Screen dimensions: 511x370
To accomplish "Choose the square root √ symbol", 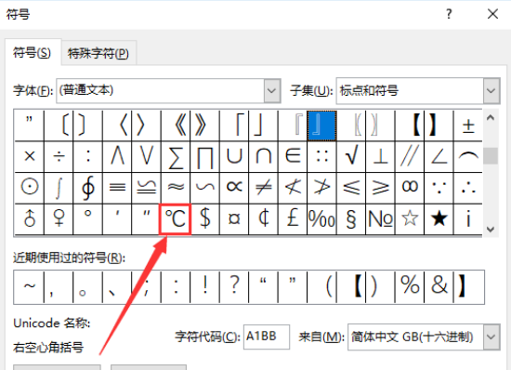I will [x=351, y=157].
